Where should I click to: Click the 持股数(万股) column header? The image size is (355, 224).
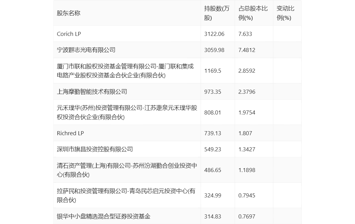pos(217,13)
